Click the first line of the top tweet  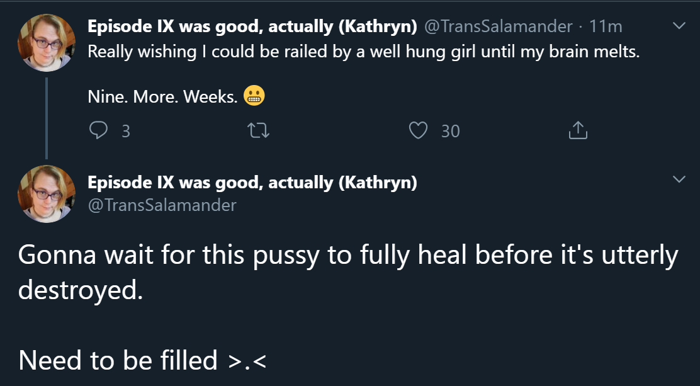tap(363, 52)
